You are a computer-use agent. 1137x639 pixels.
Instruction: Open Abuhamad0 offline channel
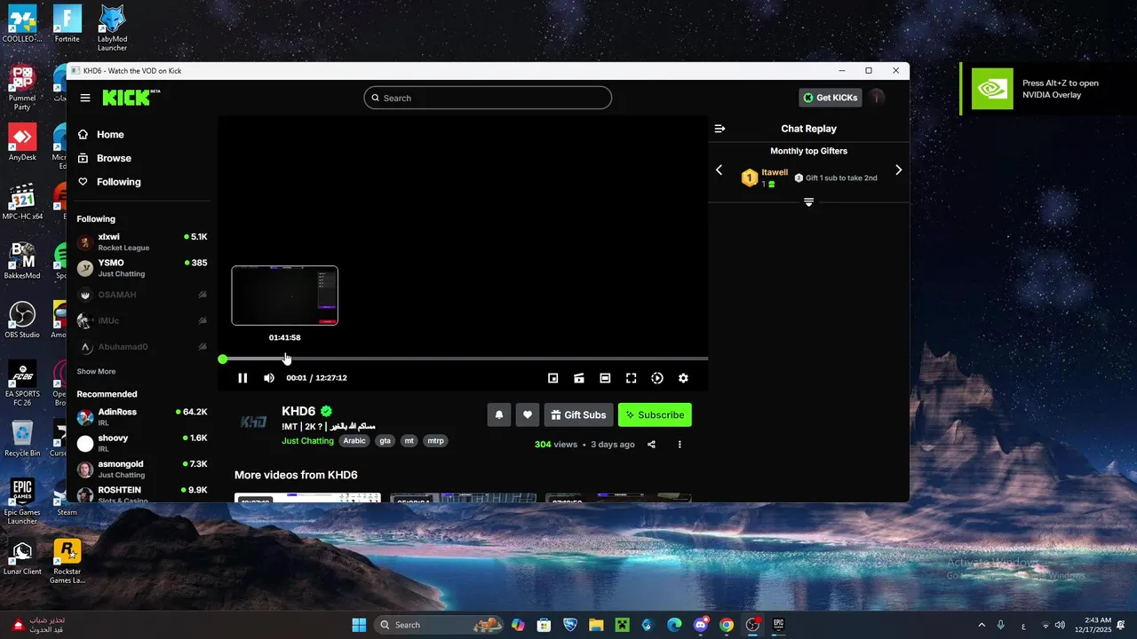142,347
